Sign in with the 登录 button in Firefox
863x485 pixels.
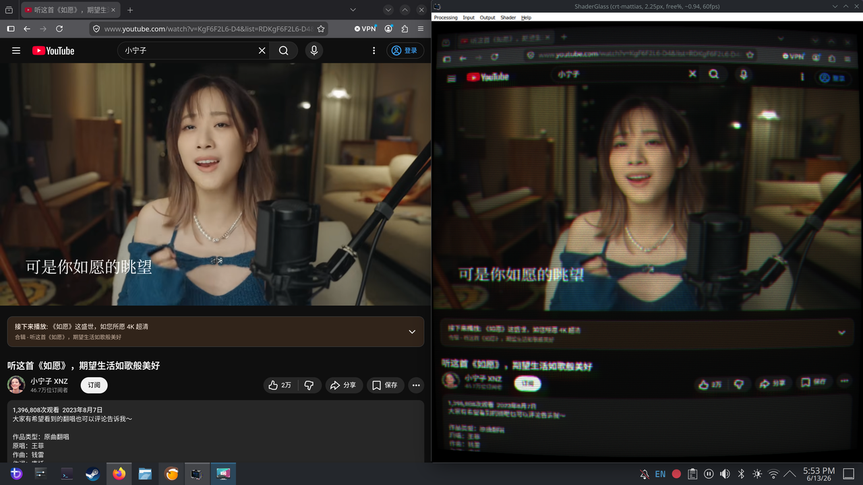pos(405,51)
